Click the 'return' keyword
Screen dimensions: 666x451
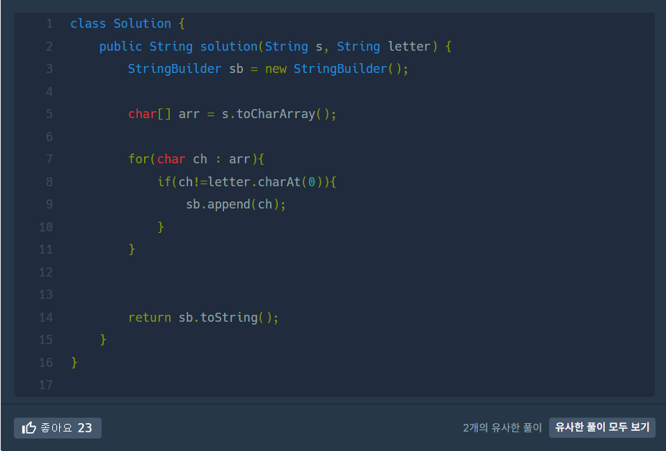(150, 318)
